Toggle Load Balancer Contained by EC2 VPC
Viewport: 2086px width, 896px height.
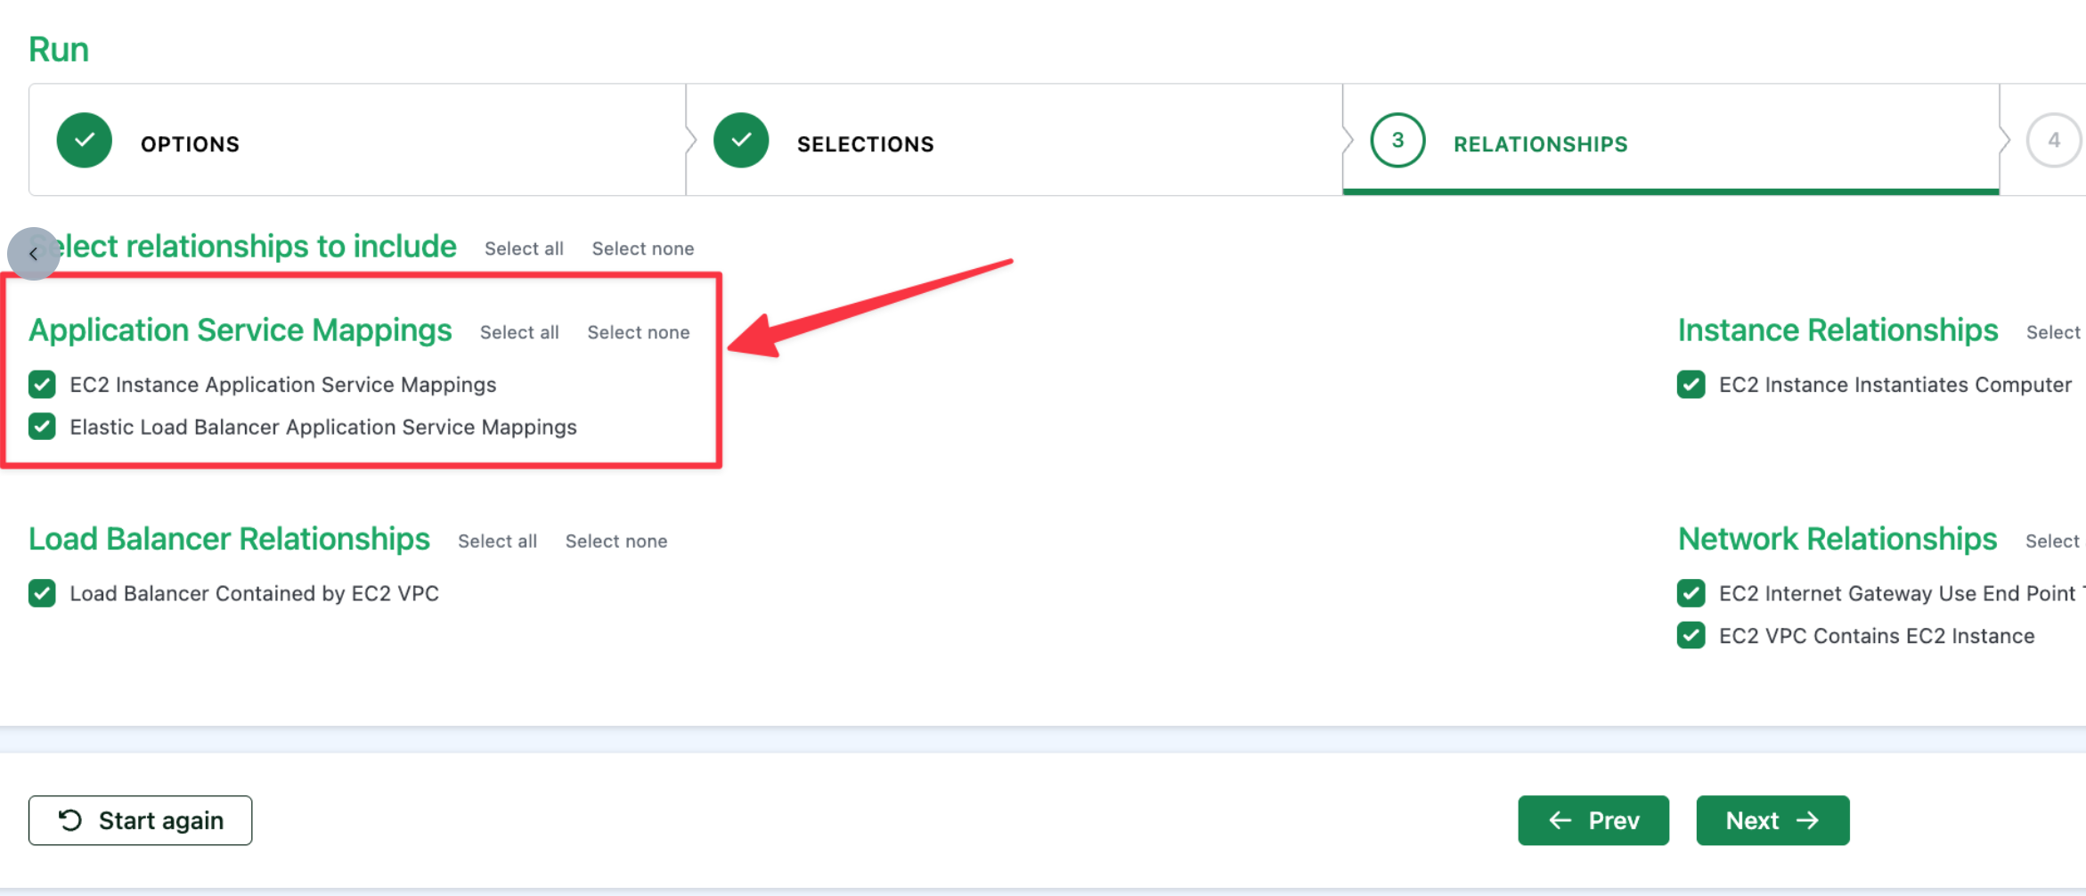coord(42,593)
